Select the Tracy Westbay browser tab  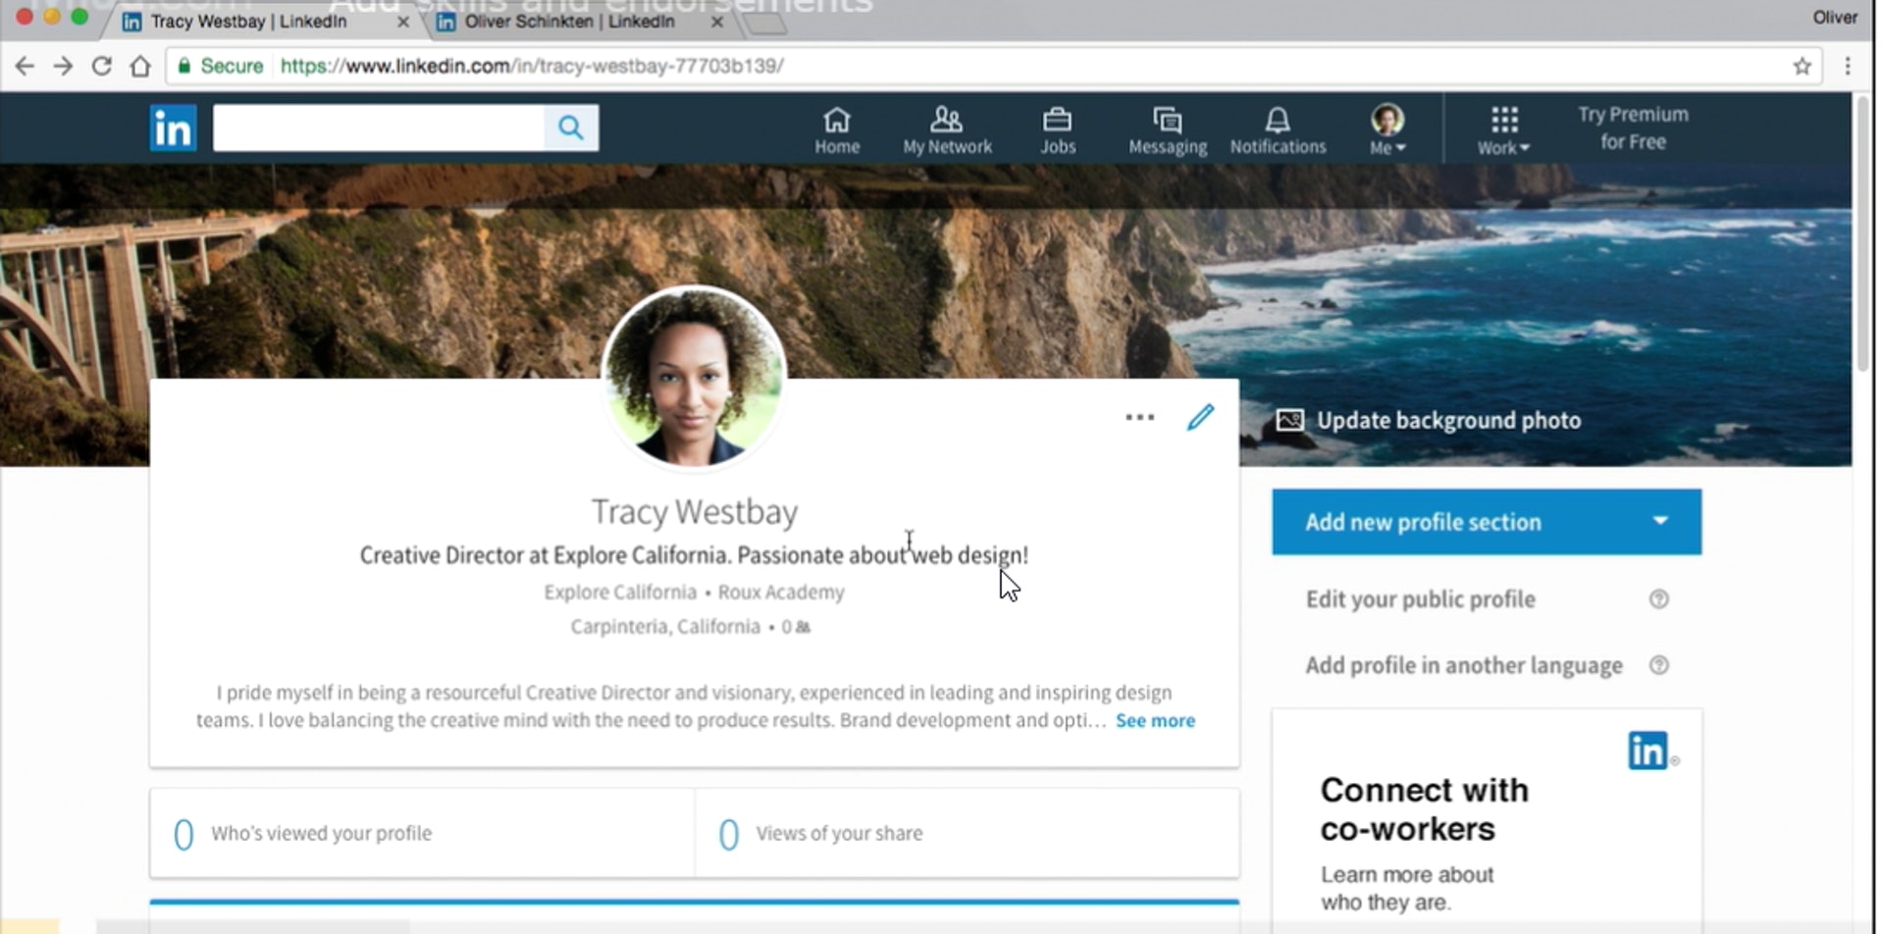pyautogui.click(x=248, y=22)
